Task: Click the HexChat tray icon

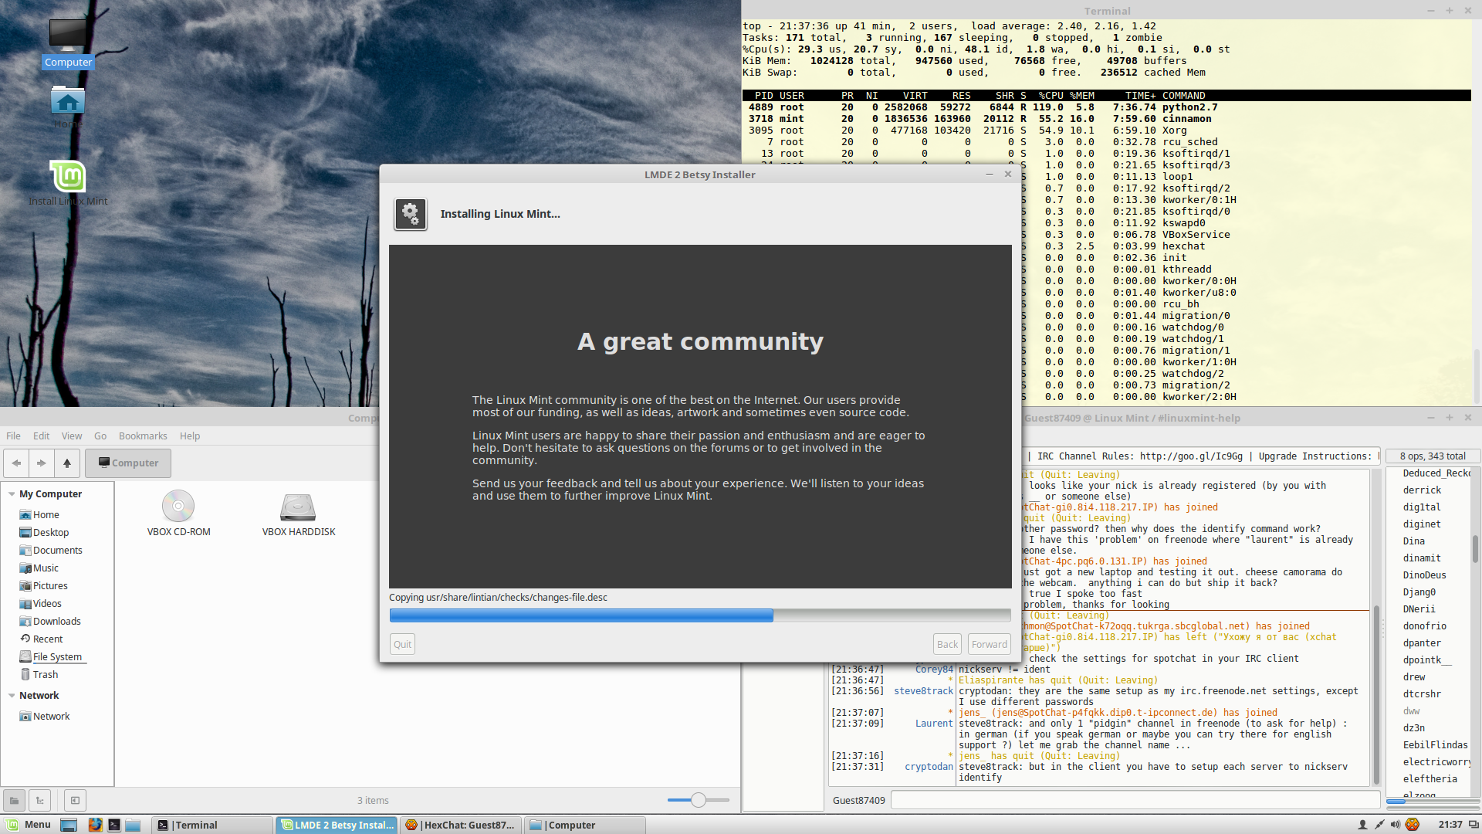Action: pyautogui.click(x=1413, y=825)
